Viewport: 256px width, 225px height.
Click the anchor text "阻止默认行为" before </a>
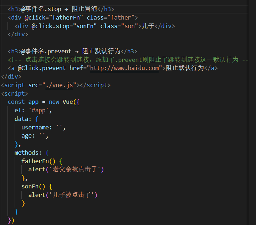185,68
